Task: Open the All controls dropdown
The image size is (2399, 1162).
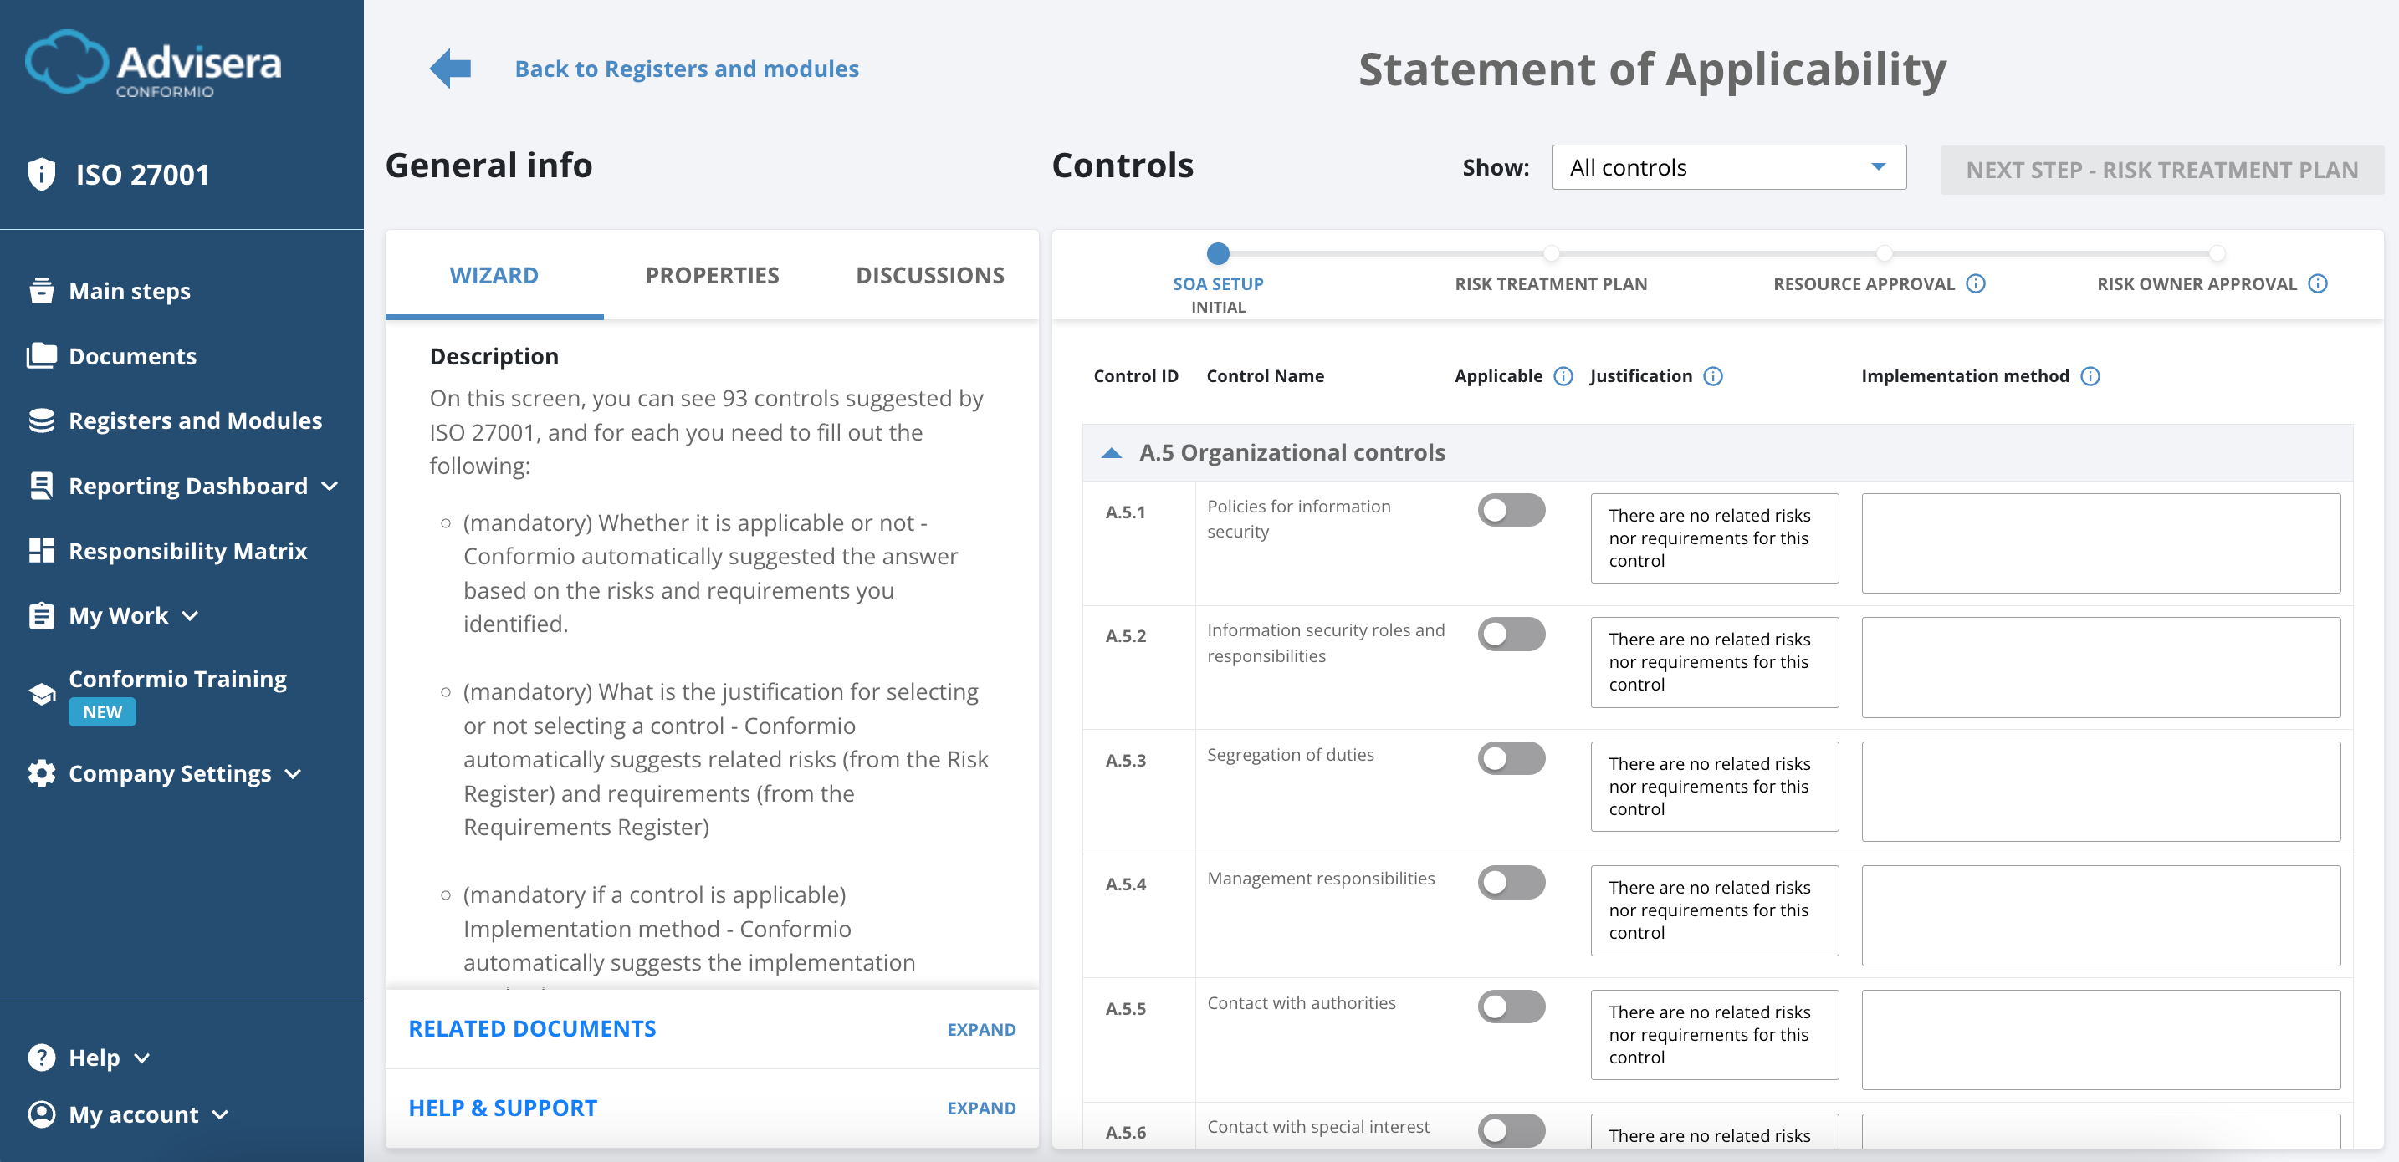Action: click(x=1727, y=167)
